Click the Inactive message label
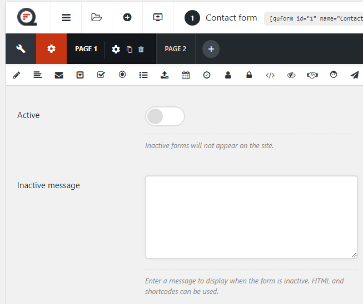 click(48, 185)
